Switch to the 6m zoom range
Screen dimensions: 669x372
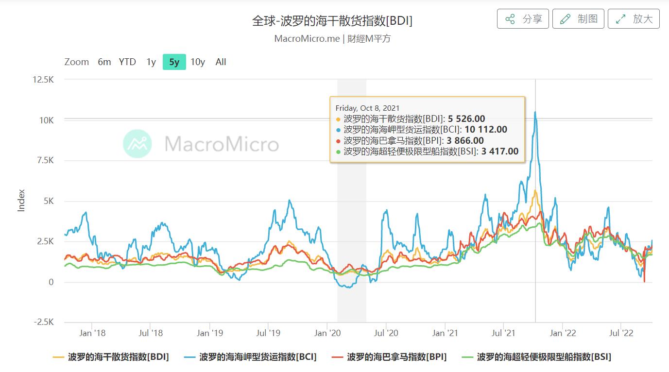pos(104,62)
